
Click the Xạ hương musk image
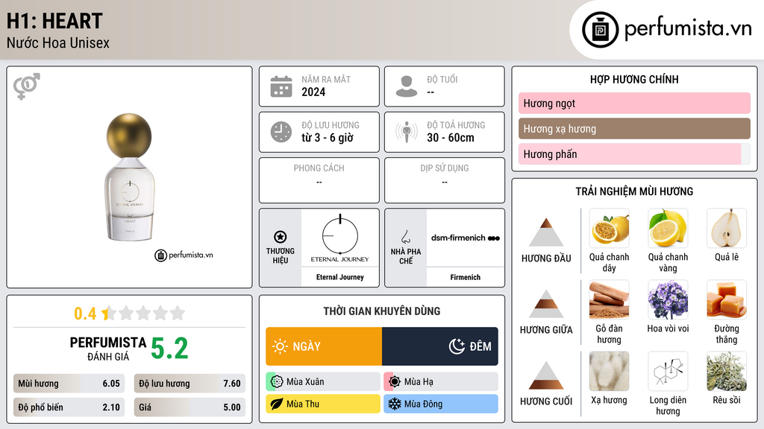[x=609, y=372]
